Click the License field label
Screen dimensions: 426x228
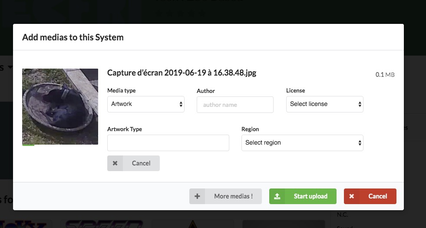pos(295,91)
